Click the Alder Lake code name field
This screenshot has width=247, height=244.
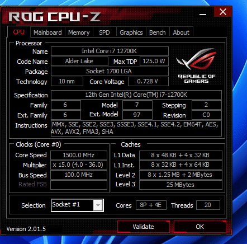[x=79, y=61]
